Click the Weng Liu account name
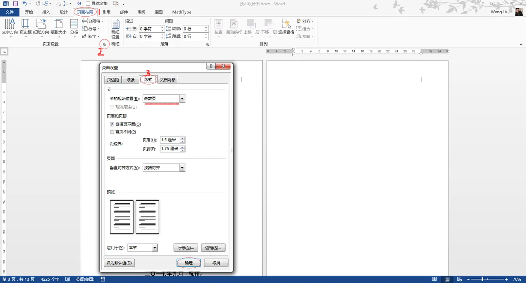The width and height of the screenshot is (526, 283). point(499,12)
